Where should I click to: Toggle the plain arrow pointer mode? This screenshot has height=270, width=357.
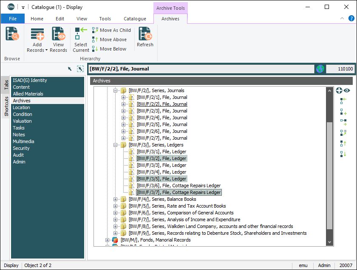70,69
